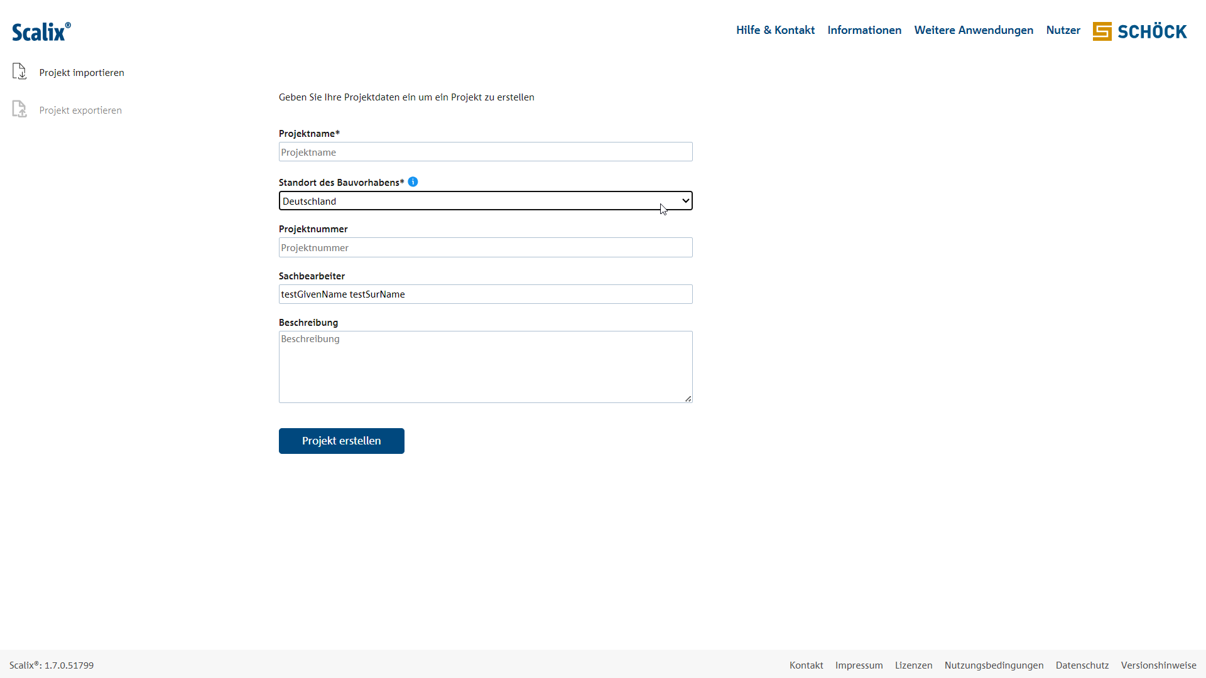Open the Informationen menu
The height and width of the screenshot is (678, 1206).
point(864,30)
